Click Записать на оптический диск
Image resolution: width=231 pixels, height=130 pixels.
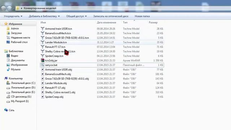coord(111,16)
